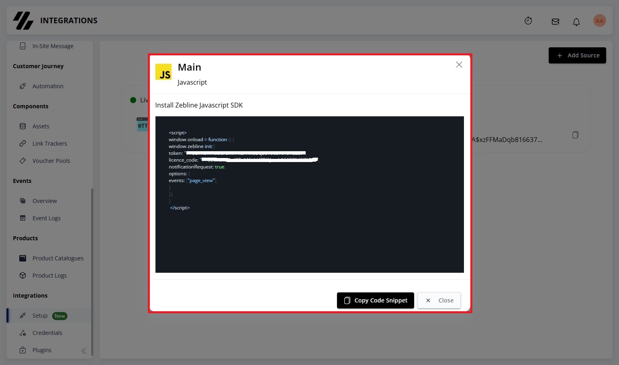
Task: Collapse the sidebar with double chevron
Action: click(84, 351)
